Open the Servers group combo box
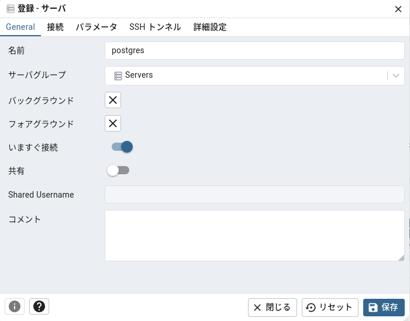The image size is (410, 321). pyautogui.click(x=246, y=75)
